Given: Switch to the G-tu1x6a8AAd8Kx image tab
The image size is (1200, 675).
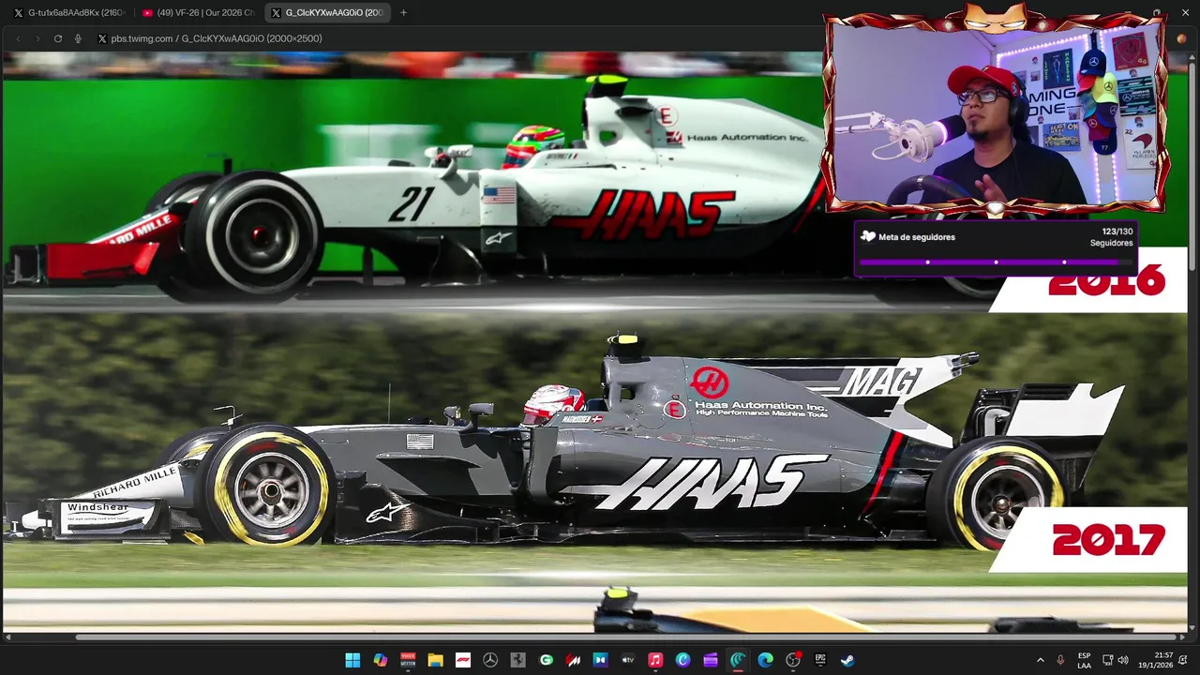Looking at the screenshot, I should [x=68, y=13].
